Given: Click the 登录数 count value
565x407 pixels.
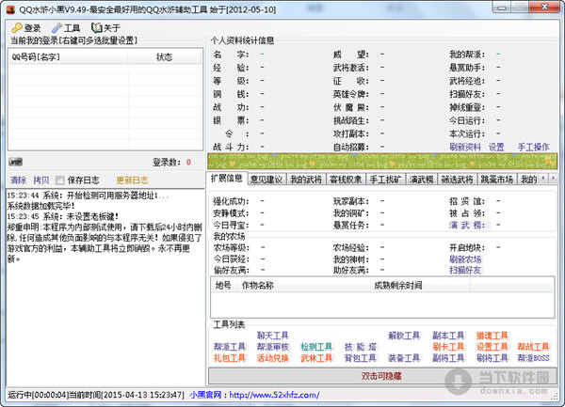Looking at the screenshot, I should [x=188, y=163].
